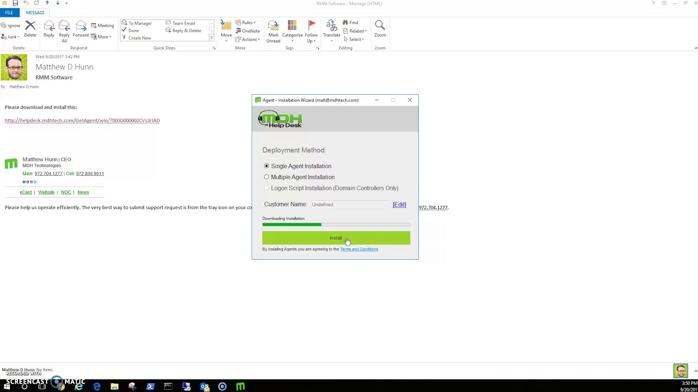Screen dimensions: 698x392
Task: Open the Website link in signature
Action: click(x=46, y=192)
